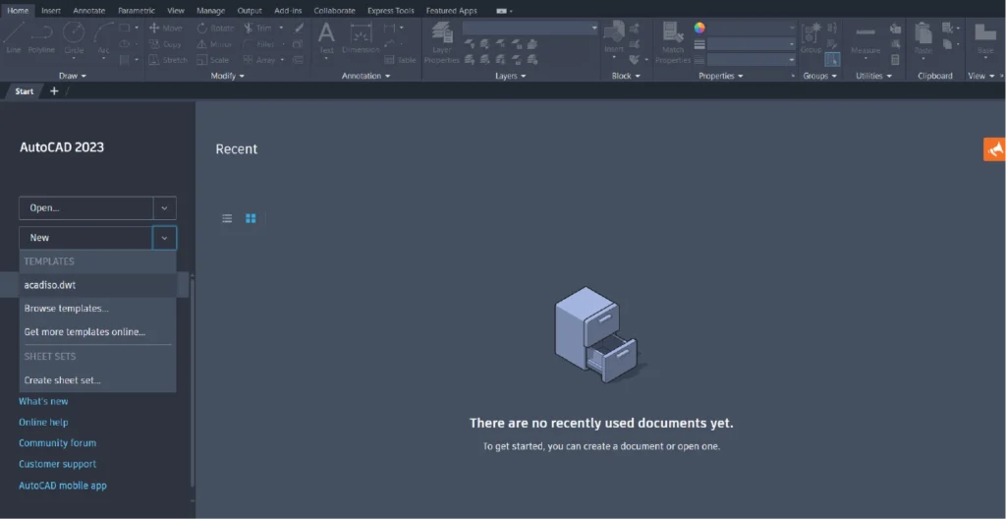Pick the Circle drawing tool
This screenshot has height=519, width=1006.
pos(74,38)
